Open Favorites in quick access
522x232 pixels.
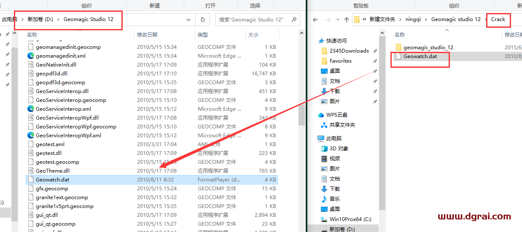(x=340, y=61)
